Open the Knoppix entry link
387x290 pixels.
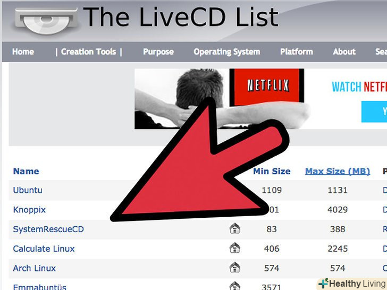(29, 210)
